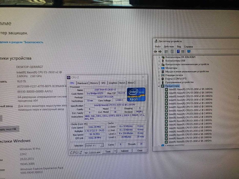Screen dimensions: 239x179
Task: Click the Мониторы monitor icon
Action: click(x=163, y=68)
